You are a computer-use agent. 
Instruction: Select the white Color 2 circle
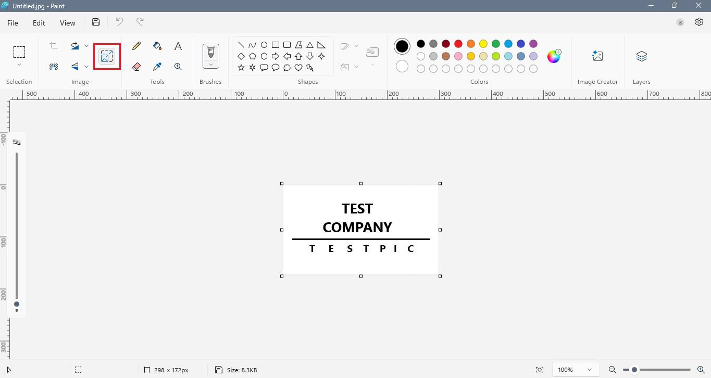point(402,67)
